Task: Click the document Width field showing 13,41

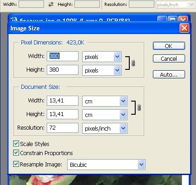Action: (x=63, y=101)
